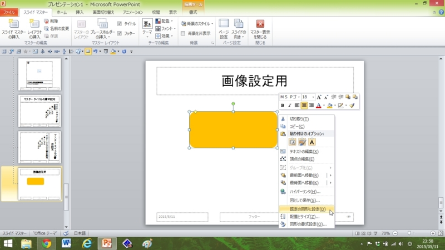Viewport: 445px width, 250px height.
Task: Choose Use Destination Theme paste option
Action: [x=293, y=142]
